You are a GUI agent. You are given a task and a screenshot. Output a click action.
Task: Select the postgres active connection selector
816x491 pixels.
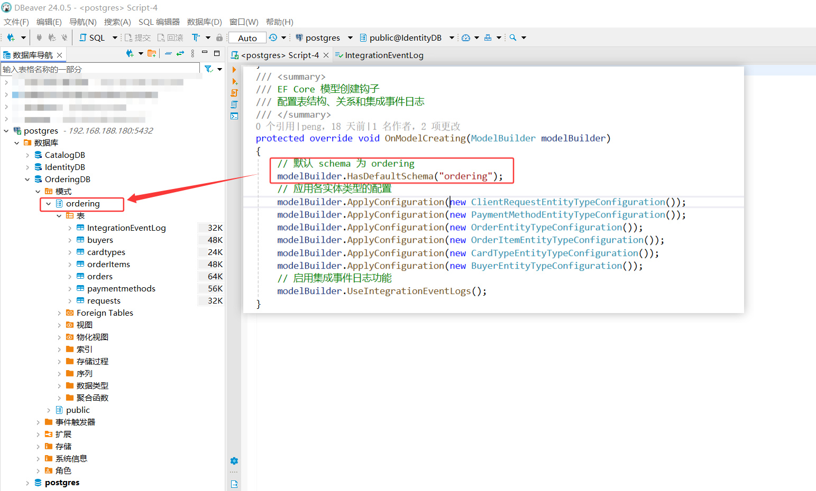point(324,37)
